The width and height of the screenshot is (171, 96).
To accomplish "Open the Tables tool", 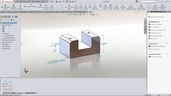I will tap(100, 6).
